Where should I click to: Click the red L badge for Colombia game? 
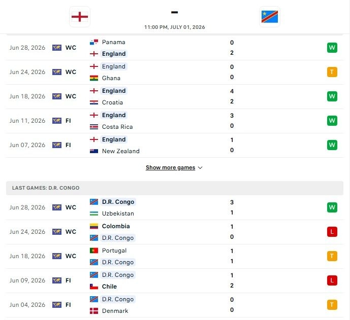332,232
